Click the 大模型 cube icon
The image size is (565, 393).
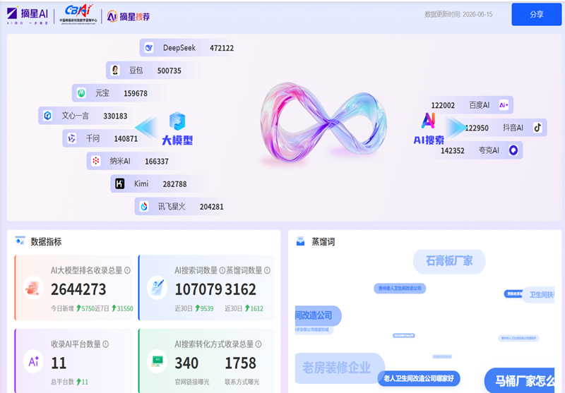pyautogui.click(x=177, y=121)
